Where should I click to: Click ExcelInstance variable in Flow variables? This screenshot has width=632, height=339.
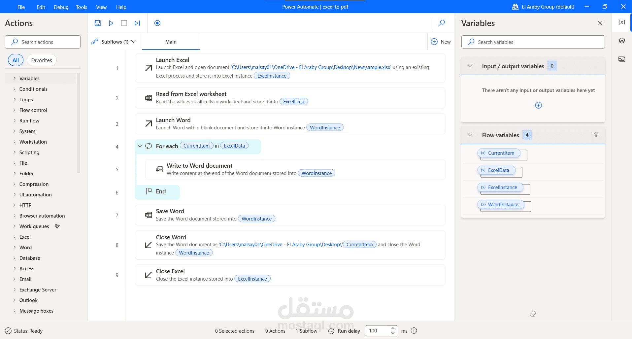(x=500, y=187)
